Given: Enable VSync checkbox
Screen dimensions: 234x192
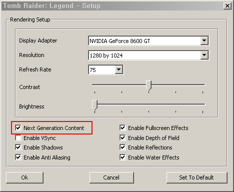Looking at the screenshot, I should pyautogui.click(x=18, y=138).
